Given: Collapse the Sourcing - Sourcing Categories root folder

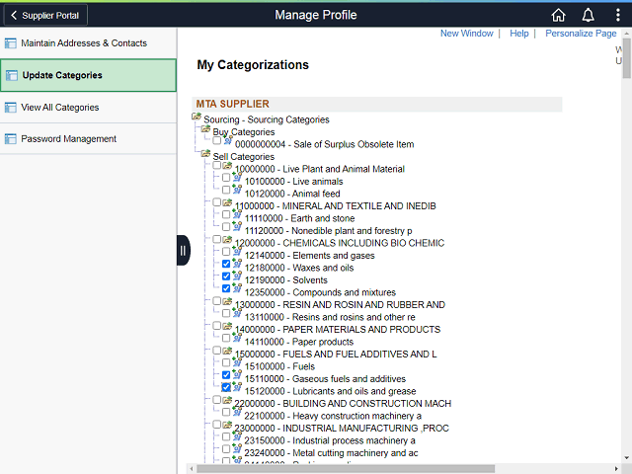Looking at the screenshot, I should pos(197,117).
